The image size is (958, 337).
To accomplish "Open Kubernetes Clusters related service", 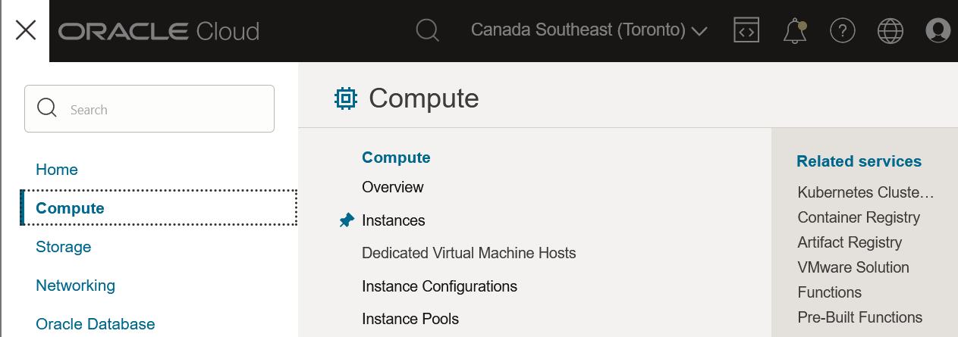I will tap(865, 192).
